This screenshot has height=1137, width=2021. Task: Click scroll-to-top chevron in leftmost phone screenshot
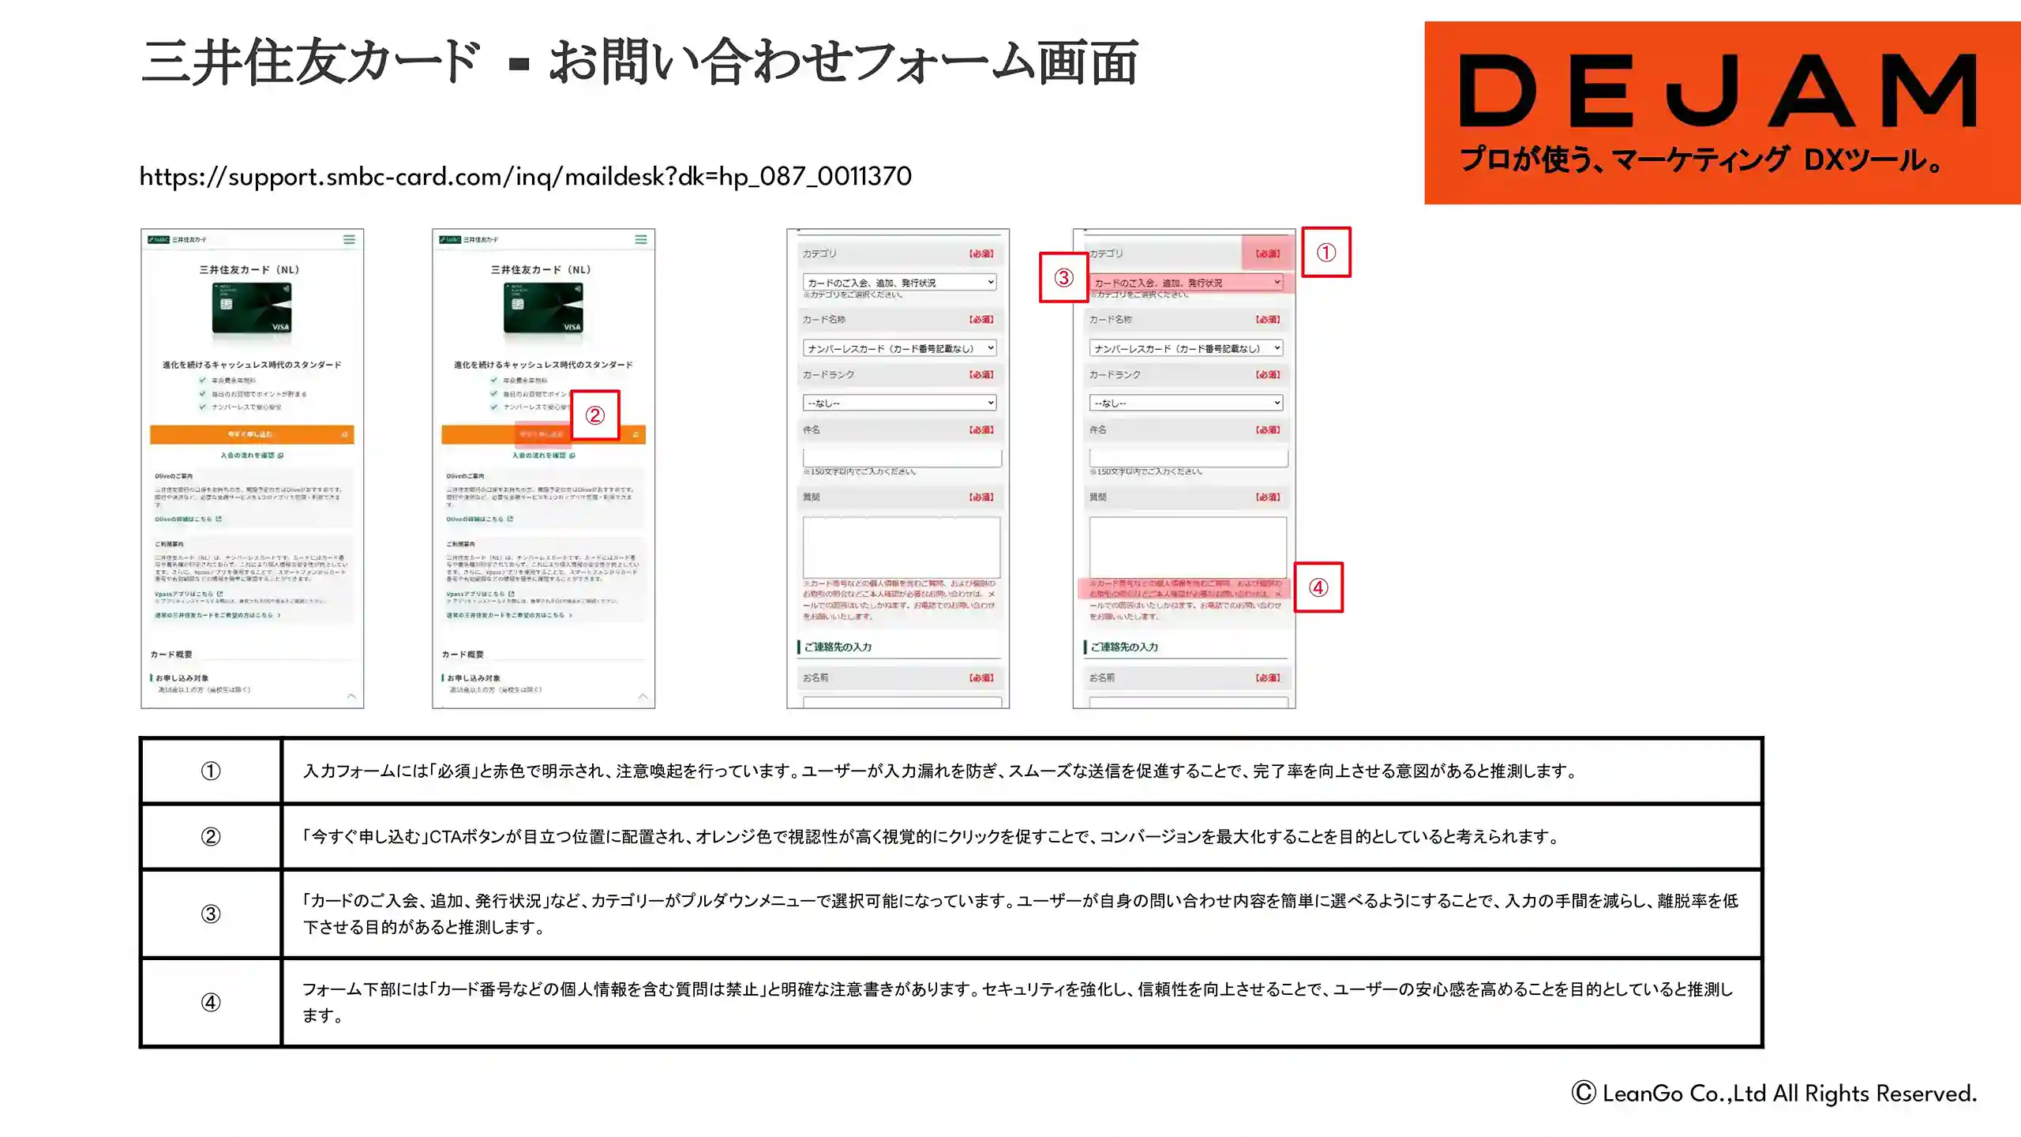coord(351,696)
